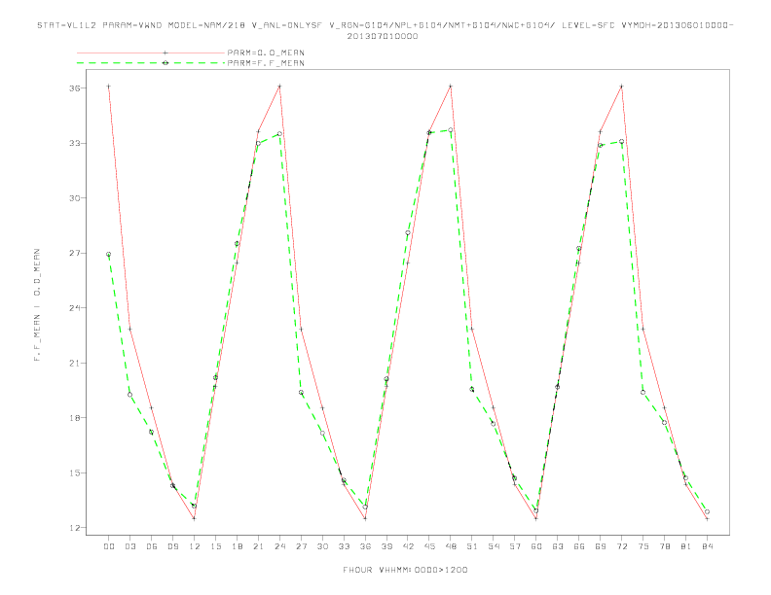
Task: Click the chart title starting STAT-VL1L2
Action: 385,25
